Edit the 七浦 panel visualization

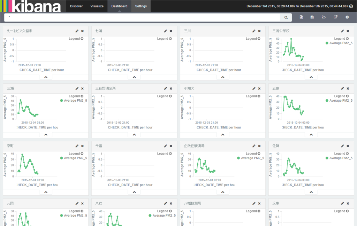click(166, 31)
